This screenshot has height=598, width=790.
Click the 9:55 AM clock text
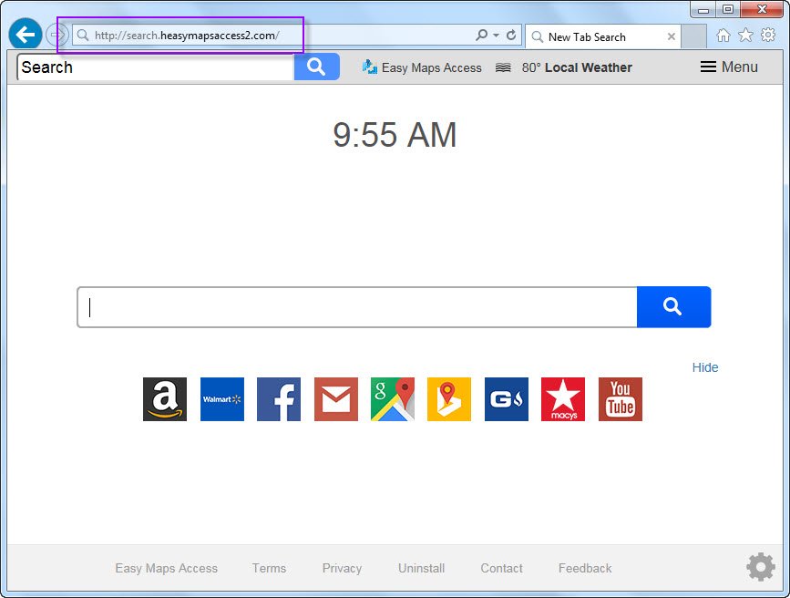click(x=395, y=135)
